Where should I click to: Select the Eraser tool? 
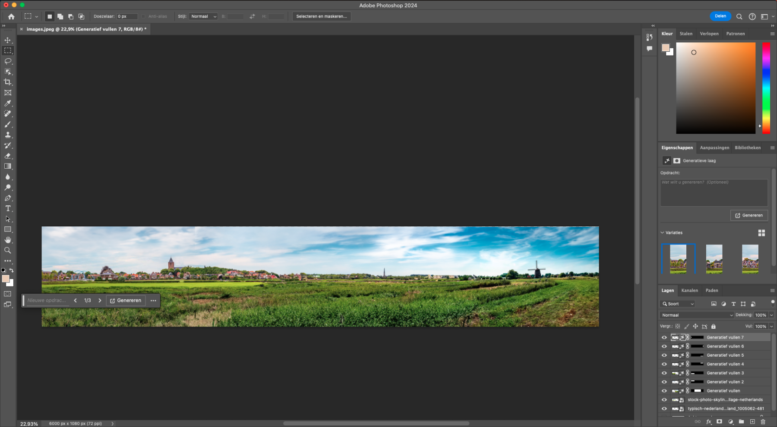click(x=8, y=156)
